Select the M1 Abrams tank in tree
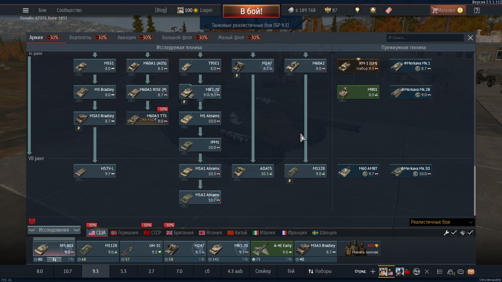 tap(200, 118)
